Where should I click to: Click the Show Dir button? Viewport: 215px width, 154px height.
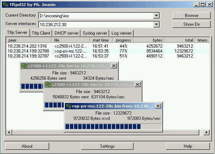(191, 24)
